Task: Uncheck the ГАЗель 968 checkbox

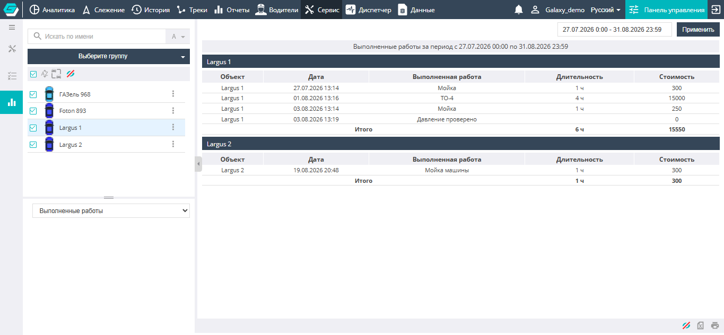Action: point(33,94)
